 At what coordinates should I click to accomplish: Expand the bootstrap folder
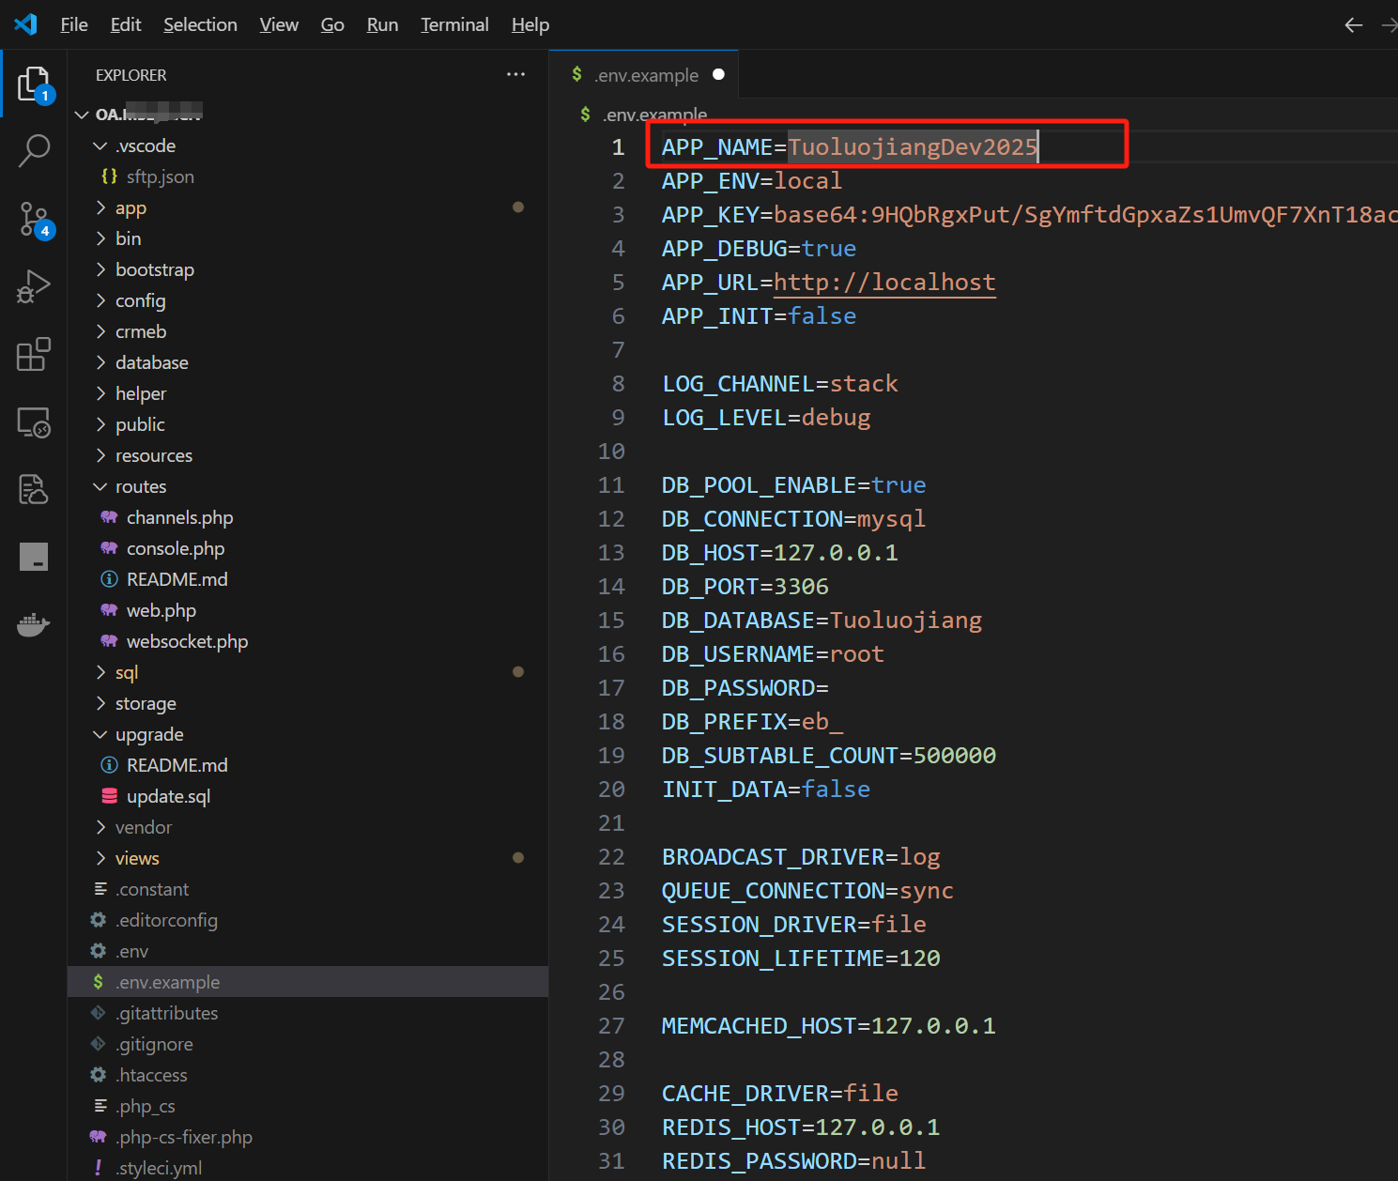pos(308,269)
